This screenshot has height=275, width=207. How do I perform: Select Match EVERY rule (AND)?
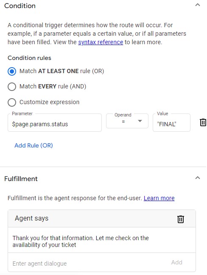[x=12, y=87]
